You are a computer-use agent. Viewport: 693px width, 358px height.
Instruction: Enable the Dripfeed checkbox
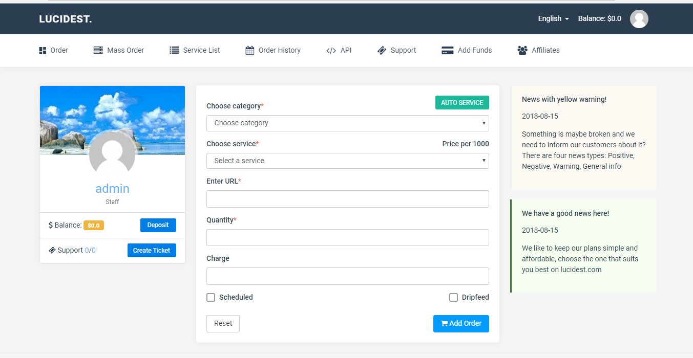click(x=453, y=297)
